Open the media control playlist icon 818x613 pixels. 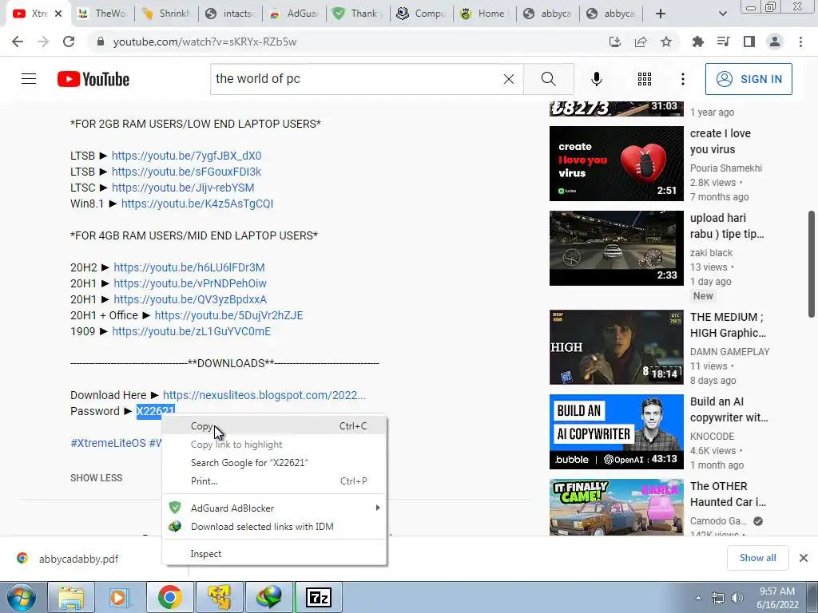[723, 42]
